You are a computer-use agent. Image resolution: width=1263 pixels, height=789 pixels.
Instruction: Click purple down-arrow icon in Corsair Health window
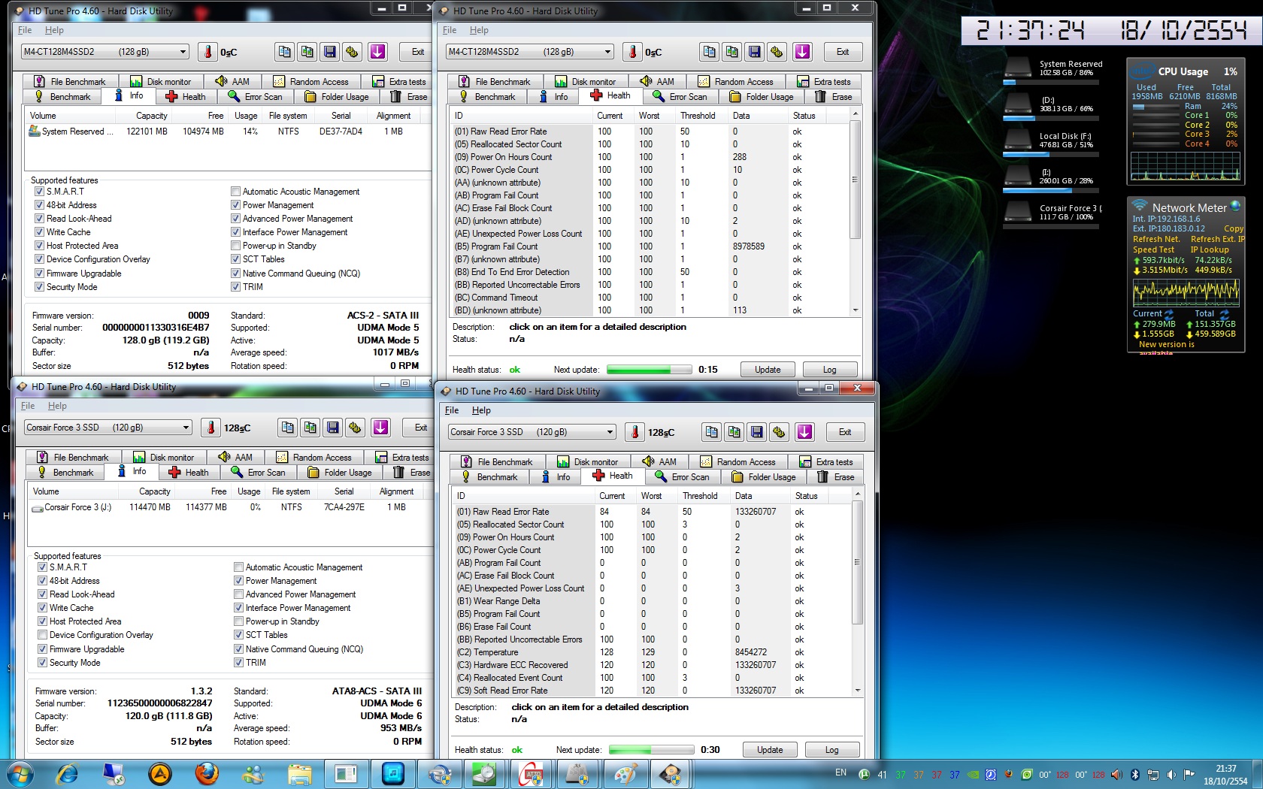click(x=804, y=432)
